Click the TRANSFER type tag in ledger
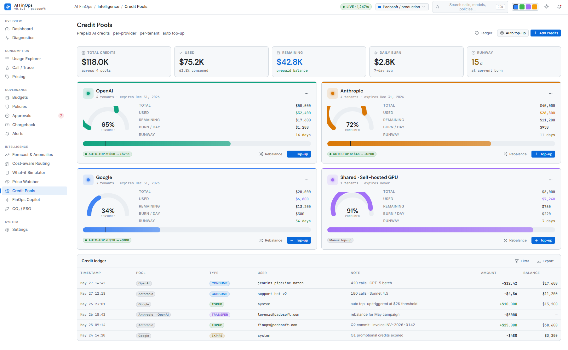568x350 pixels. 220,315
